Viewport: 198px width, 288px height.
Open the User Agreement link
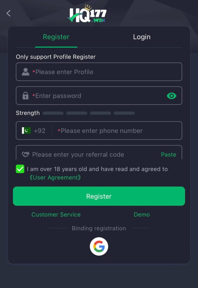(56, 177)
